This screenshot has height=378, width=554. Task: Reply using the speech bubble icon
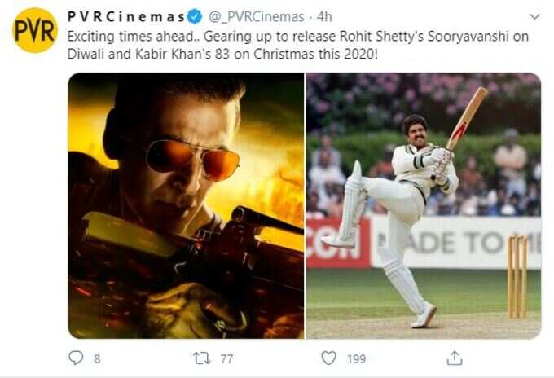pos(76,358)
